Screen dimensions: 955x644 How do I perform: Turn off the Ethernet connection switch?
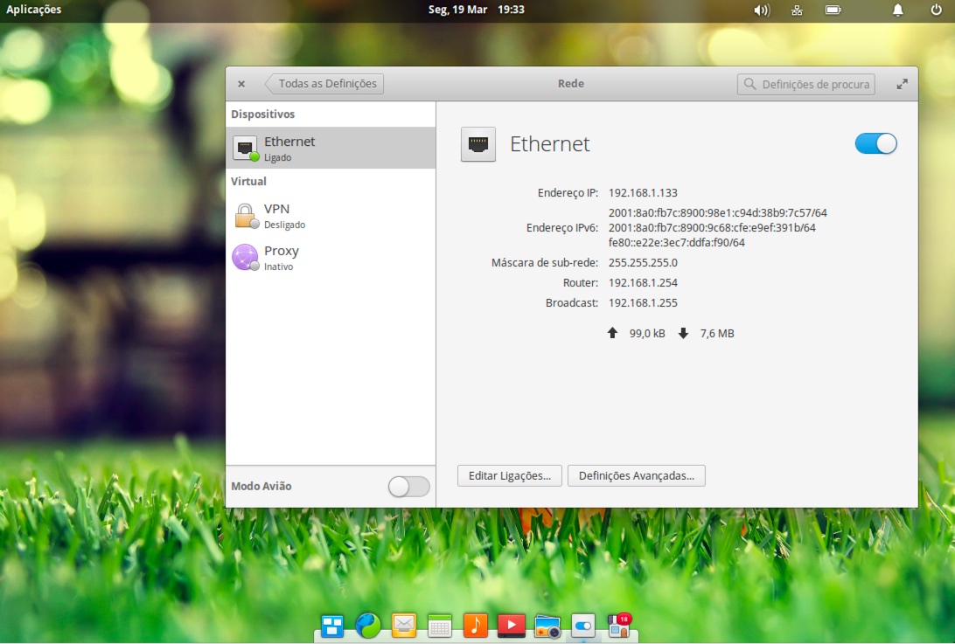coord(875,143)
